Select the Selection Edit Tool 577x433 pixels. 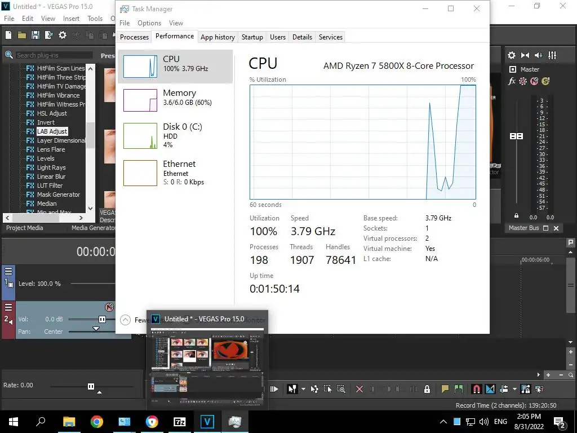click(327, 389)
